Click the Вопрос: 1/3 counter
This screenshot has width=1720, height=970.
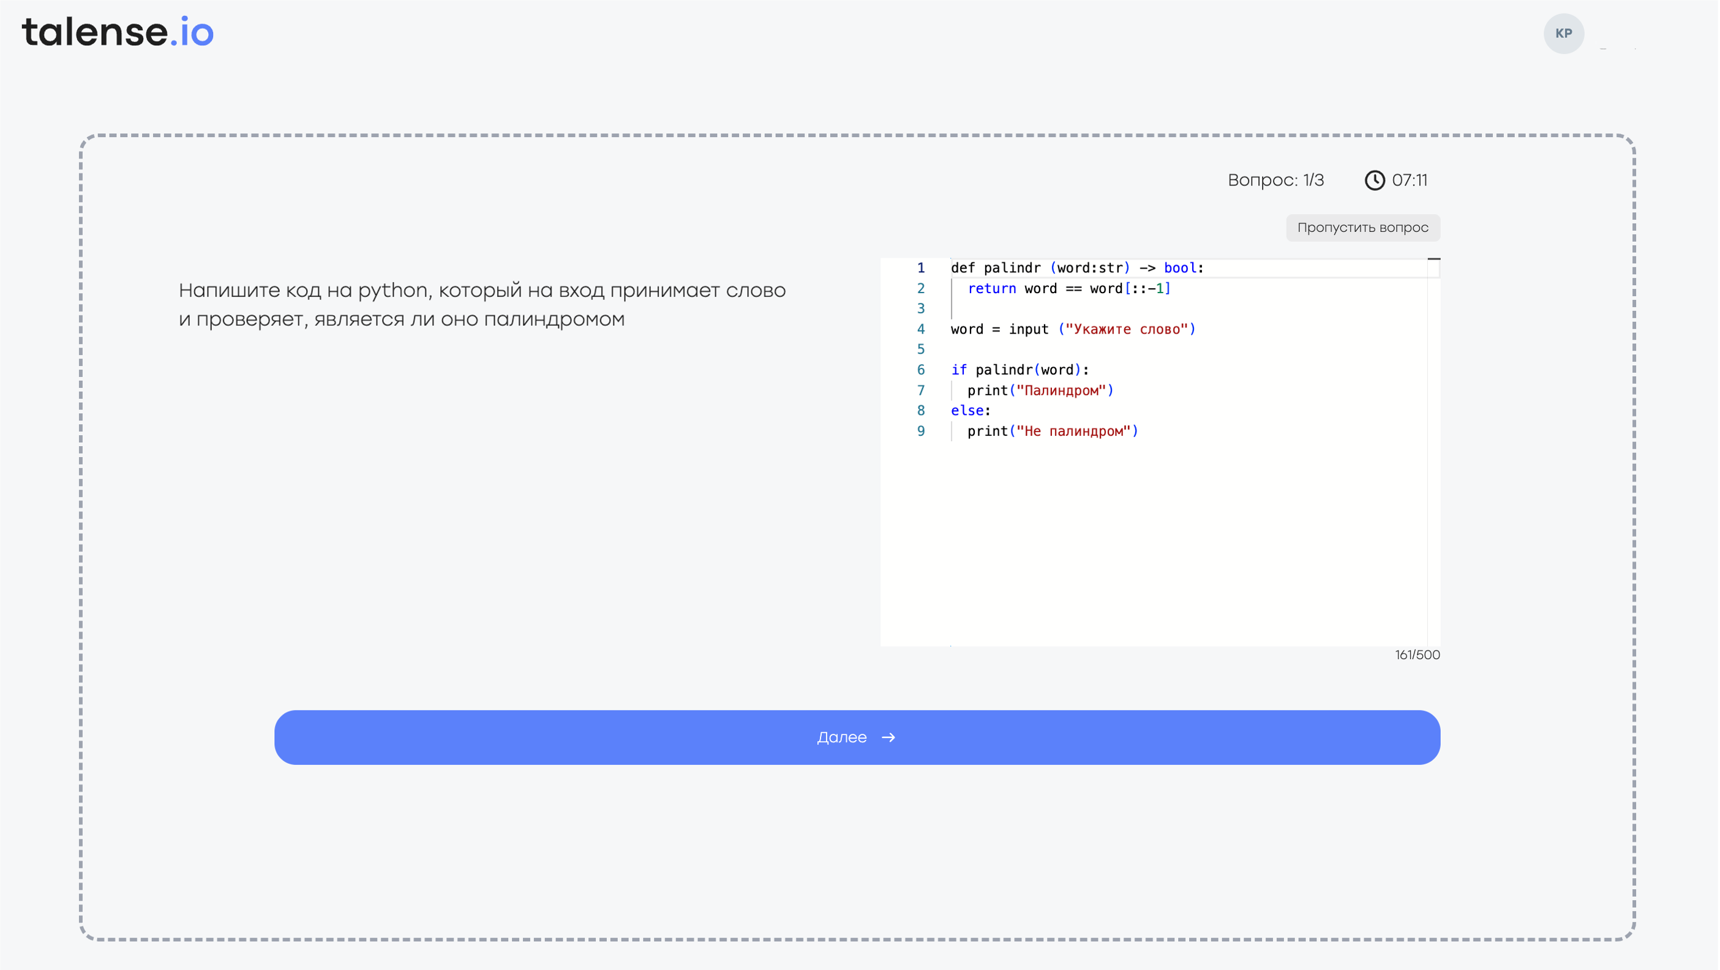tap(1275, 180)
